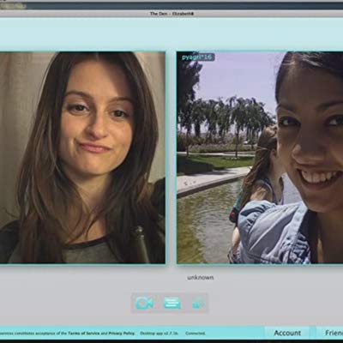Open the chat message icon

171,303
